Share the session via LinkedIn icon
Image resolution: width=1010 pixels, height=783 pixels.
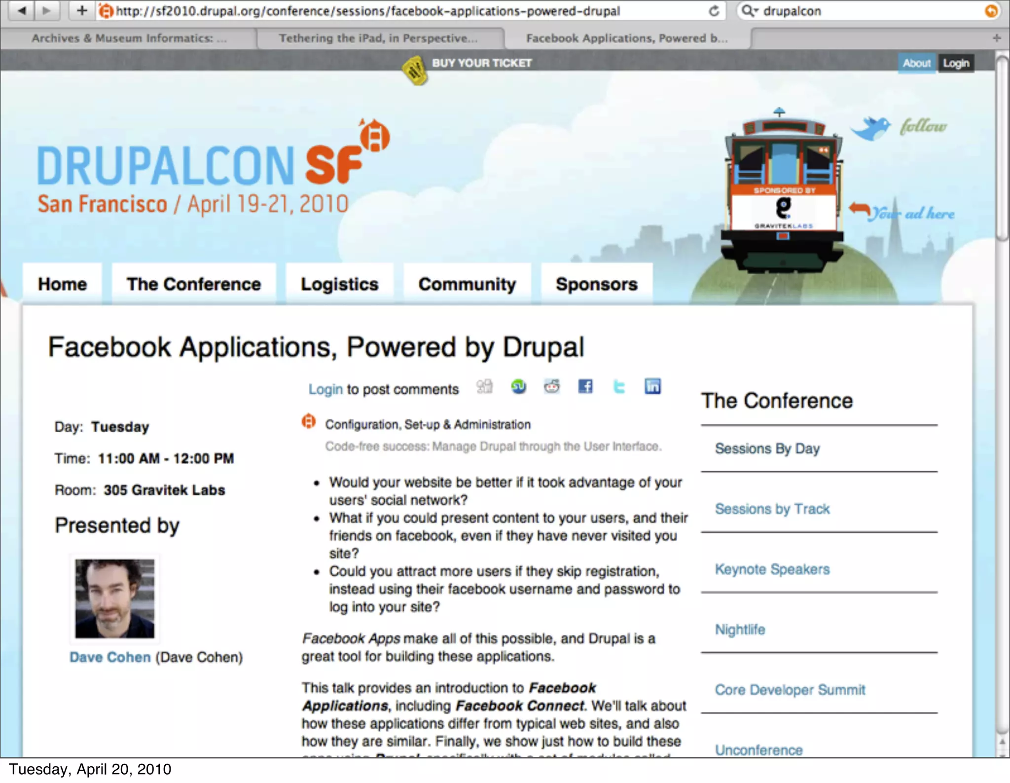(652, 386)
